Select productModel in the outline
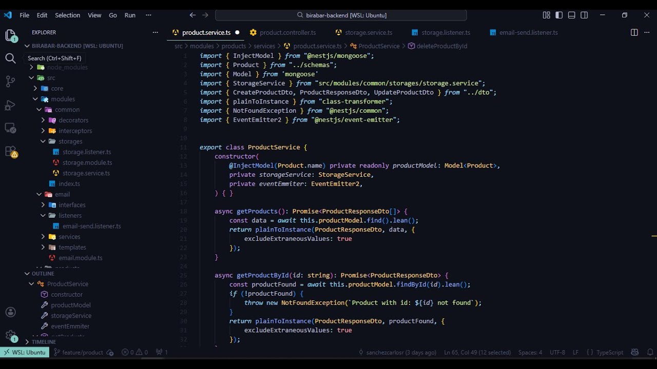 pos(71,305)
